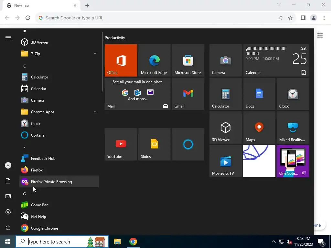
Task: Open the Google apps grid
Action: [320, 35]
